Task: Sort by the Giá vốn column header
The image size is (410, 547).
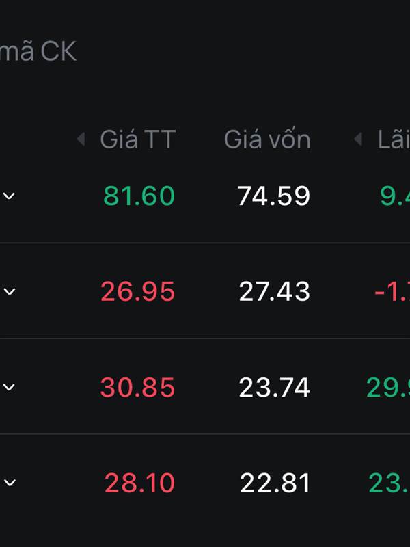Action: (267, 139)
